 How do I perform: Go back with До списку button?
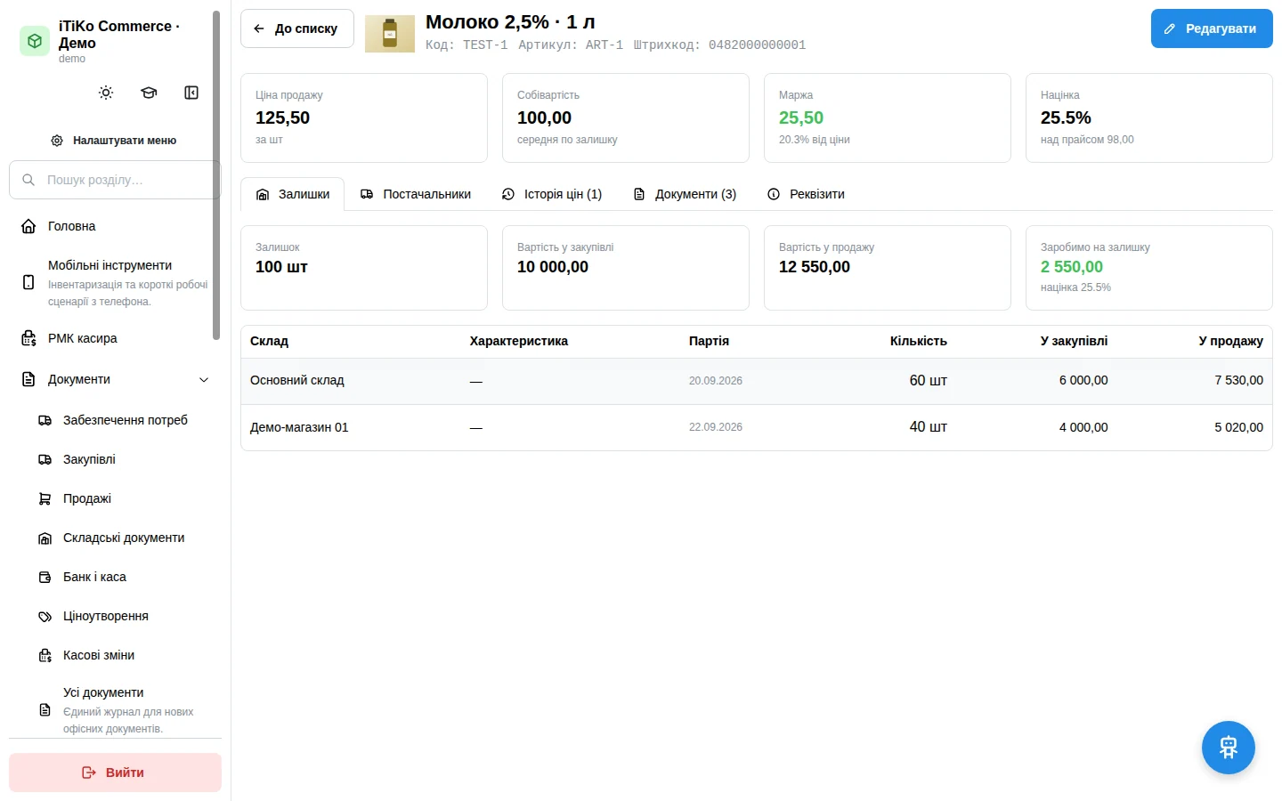pos(297,28)
